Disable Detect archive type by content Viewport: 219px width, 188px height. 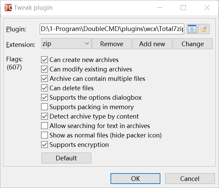[x=44, y=117]
